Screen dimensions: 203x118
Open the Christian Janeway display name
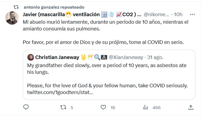pos(57,57)
